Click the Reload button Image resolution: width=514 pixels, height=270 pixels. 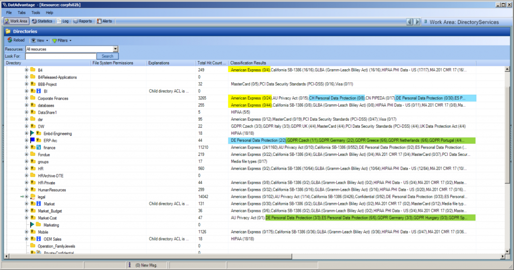(16, 40)
